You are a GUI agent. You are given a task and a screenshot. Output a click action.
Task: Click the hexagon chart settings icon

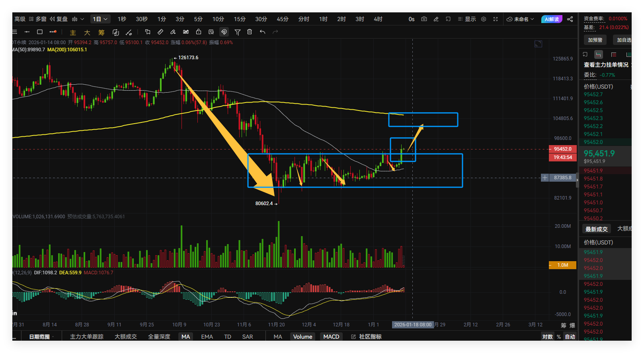pos(484,19)
